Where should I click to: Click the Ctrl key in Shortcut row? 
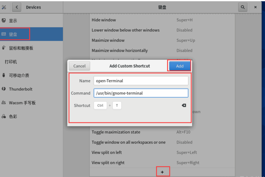[x=100, y=105]
